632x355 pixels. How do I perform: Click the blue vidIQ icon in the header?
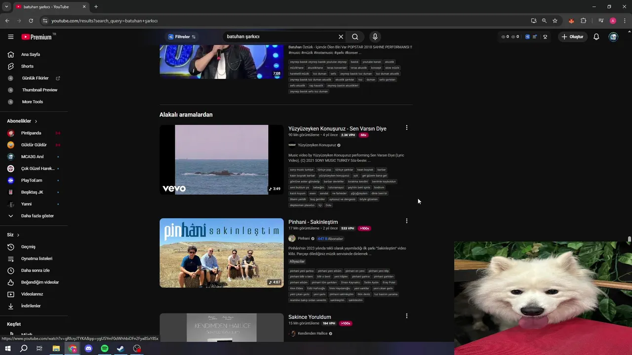[527, 36]
